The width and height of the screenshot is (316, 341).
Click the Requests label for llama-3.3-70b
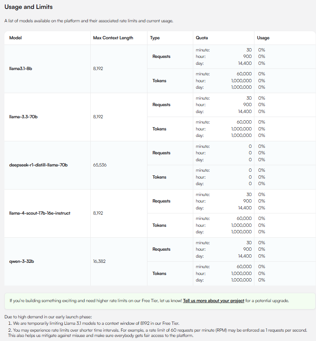tap(161, 105)
